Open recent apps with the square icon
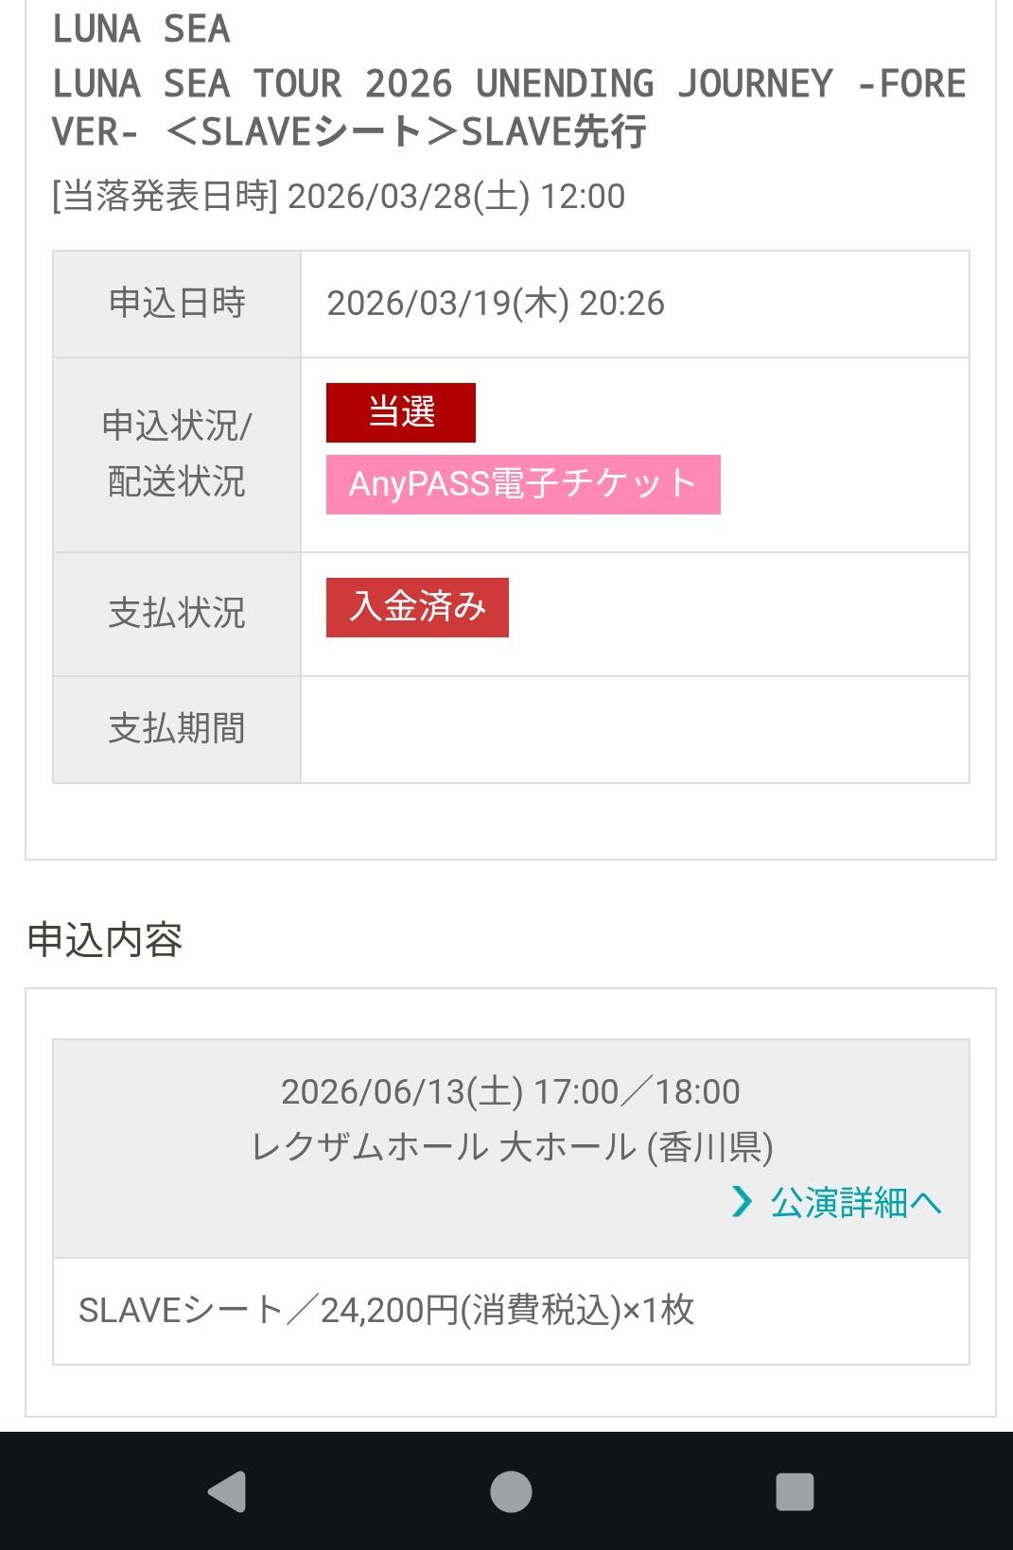 click(x=795, y=1491)
